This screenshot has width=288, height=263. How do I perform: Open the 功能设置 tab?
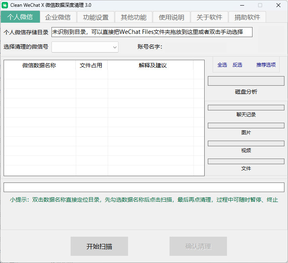point(96,17)
